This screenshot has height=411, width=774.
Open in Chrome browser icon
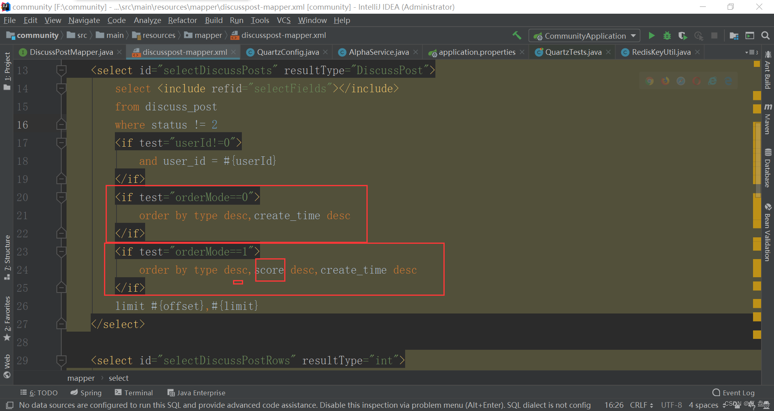click(x=649, y=81)
